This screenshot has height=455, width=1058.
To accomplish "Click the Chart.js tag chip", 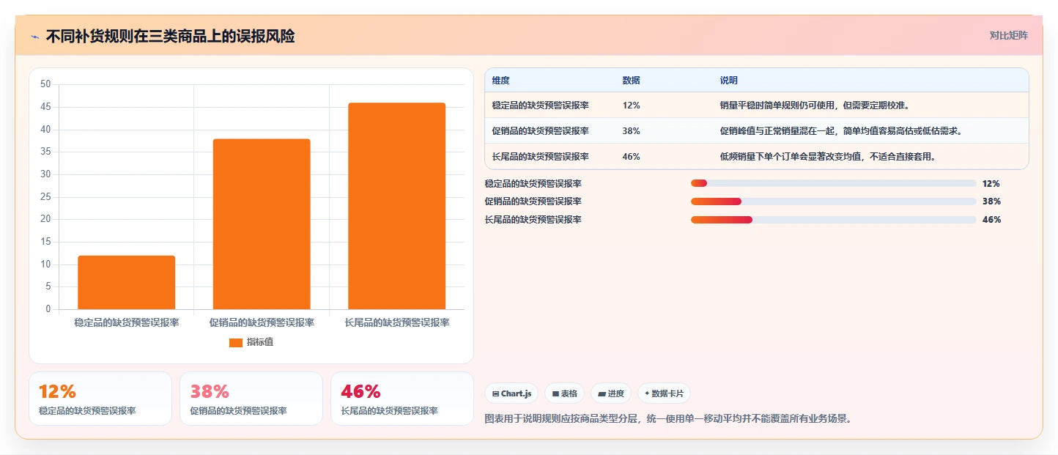I will tap(511, 393).
